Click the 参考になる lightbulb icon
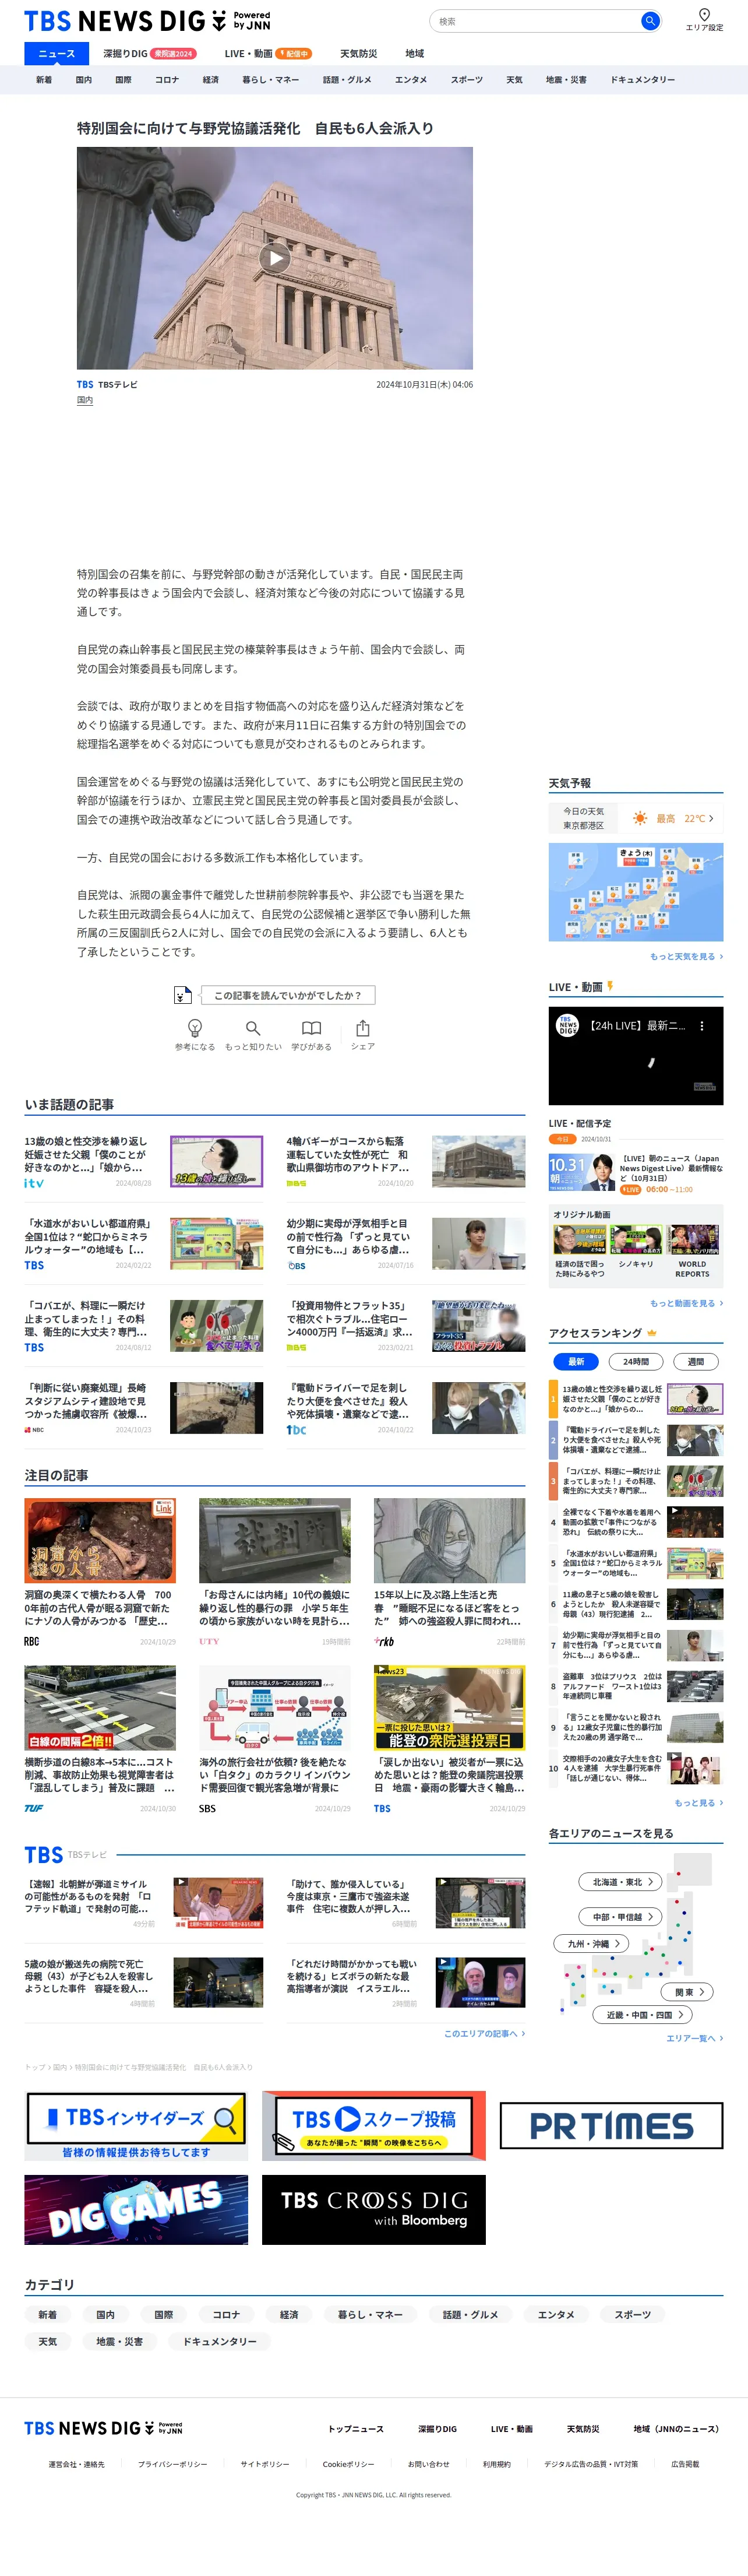The width and height of the screenshot is (748, 2576). click(x=195, y=1028)
